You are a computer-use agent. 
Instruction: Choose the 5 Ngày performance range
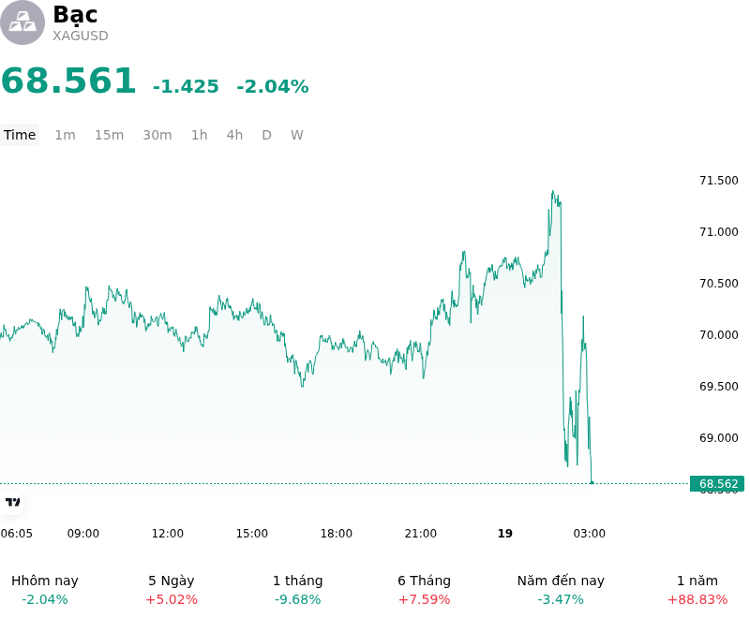coord(172,590)
